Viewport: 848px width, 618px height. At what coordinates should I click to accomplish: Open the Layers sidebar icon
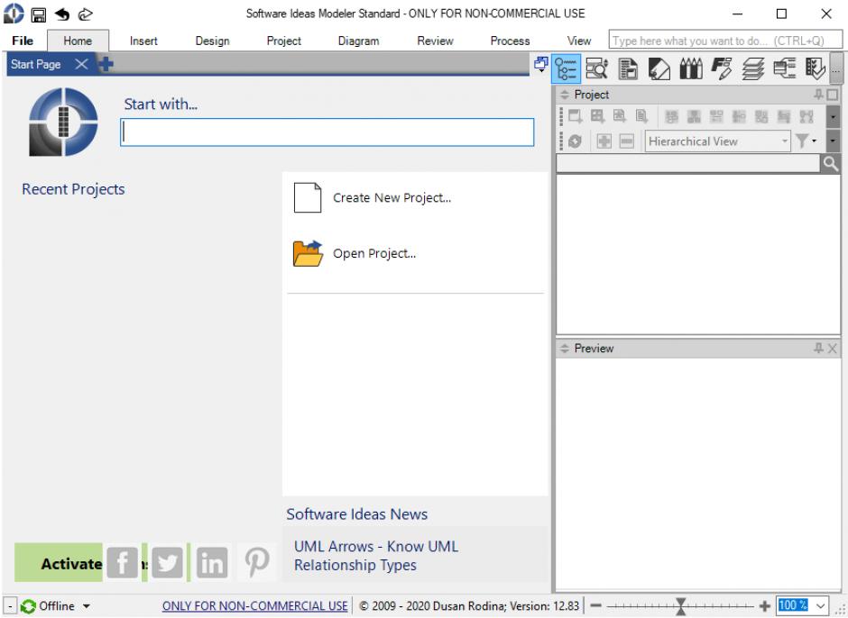pos(752,68)
